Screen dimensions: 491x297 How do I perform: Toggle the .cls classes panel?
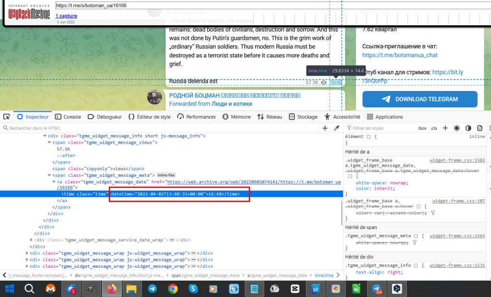click(433, 128)
